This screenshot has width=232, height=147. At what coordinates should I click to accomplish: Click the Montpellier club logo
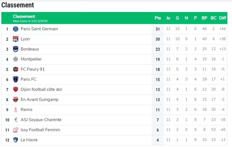(x=16, y=59)
